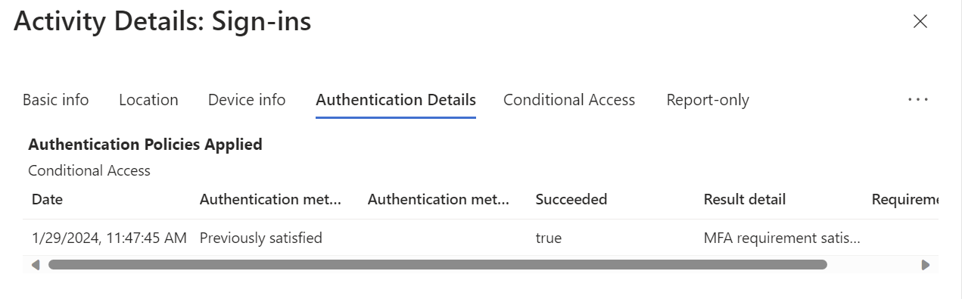
Task: Switch to the Basic info tab
Action: point(55,100)
